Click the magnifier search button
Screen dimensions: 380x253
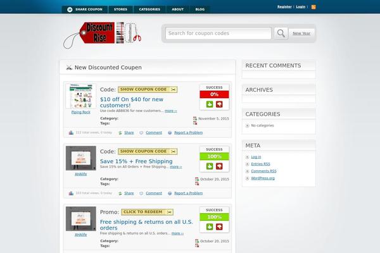[281, 33]
